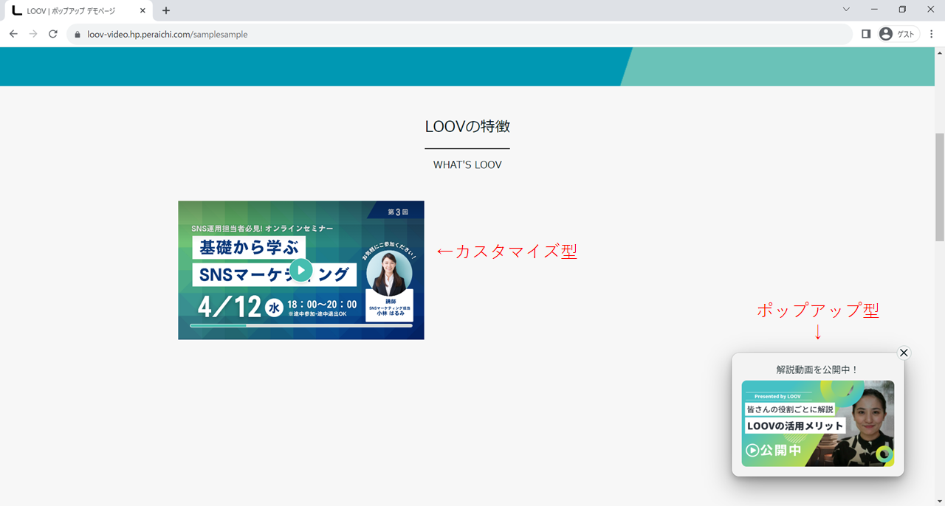Screen dimensions: 945x506
Task: Go forward to the next page
Action: 33,34
